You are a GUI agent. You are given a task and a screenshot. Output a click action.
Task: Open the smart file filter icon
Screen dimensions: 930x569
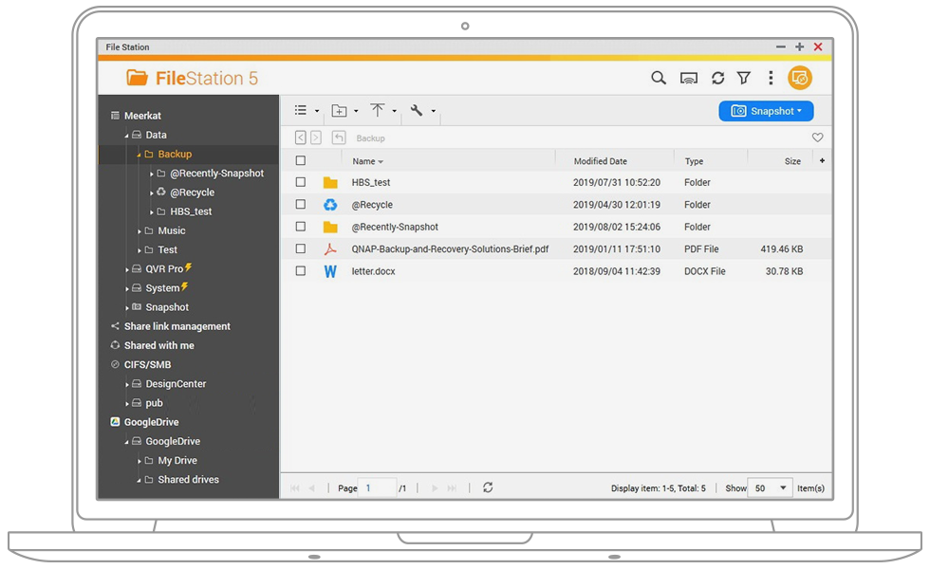click(x=744, y=79)
